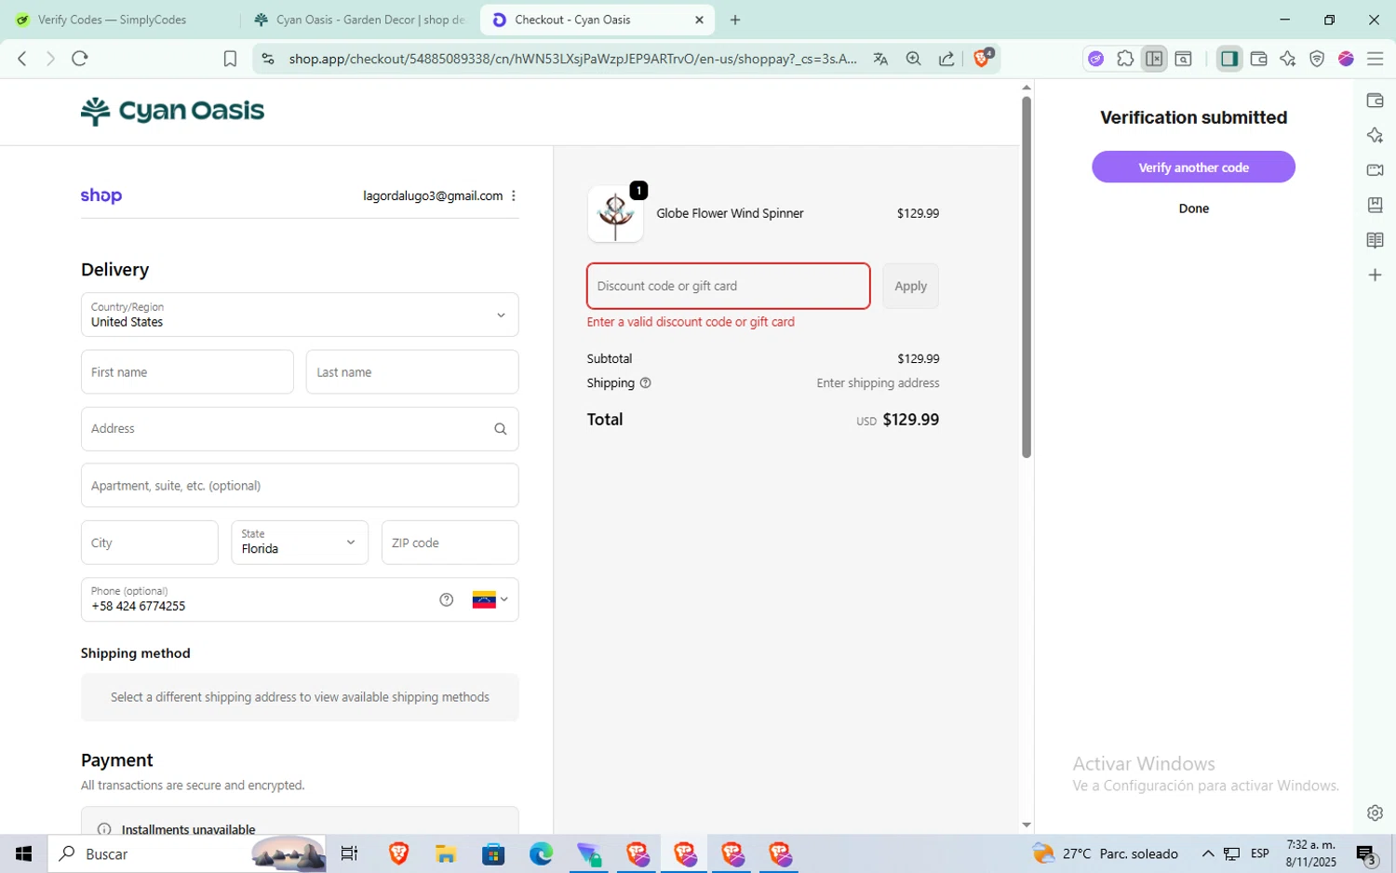Open Brave Wallet icon in toolbar
The height and width of the screenshot is (873, 1396).
coord(1259,59)
